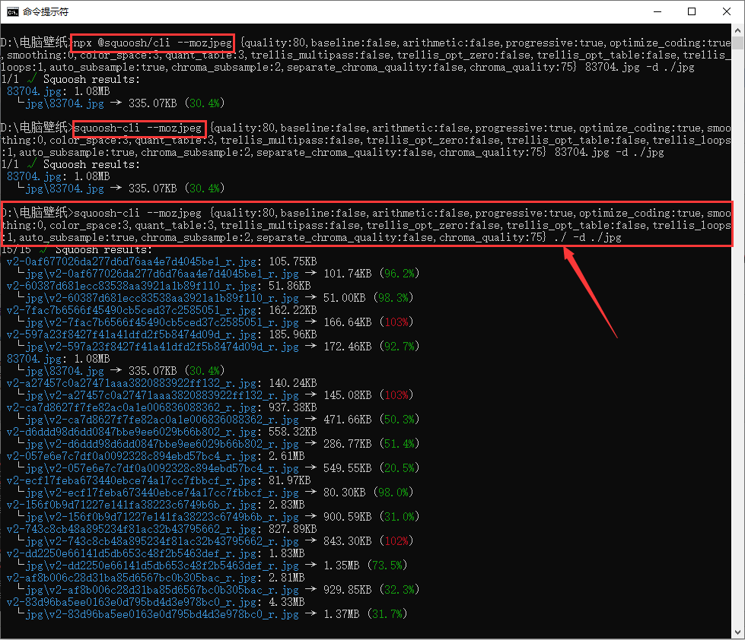This screenshot has width=745, height=640.
Task: Click the output size 80.30KB
Action: tap(345, 492)
